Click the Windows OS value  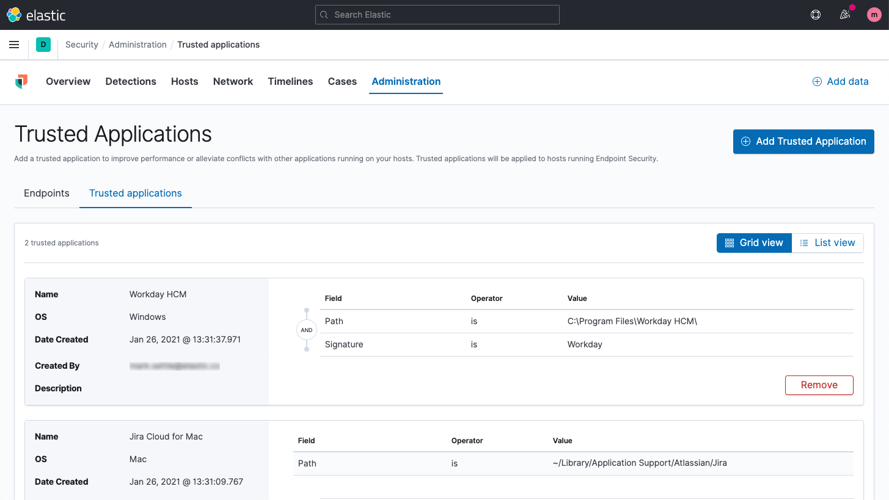click(x=148, y=317)
